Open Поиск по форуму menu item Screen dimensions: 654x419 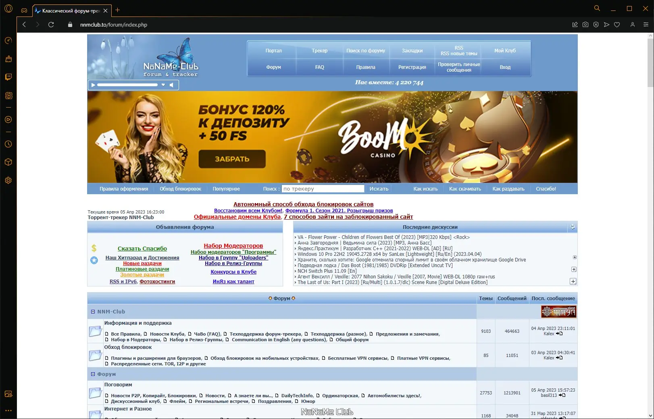[x=366, y=51]
